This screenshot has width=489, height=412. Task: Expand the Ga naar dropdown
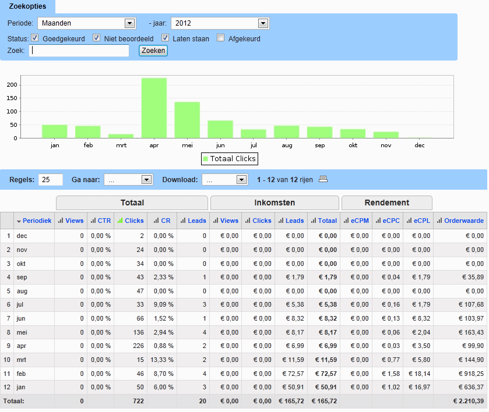pos(128,180)
